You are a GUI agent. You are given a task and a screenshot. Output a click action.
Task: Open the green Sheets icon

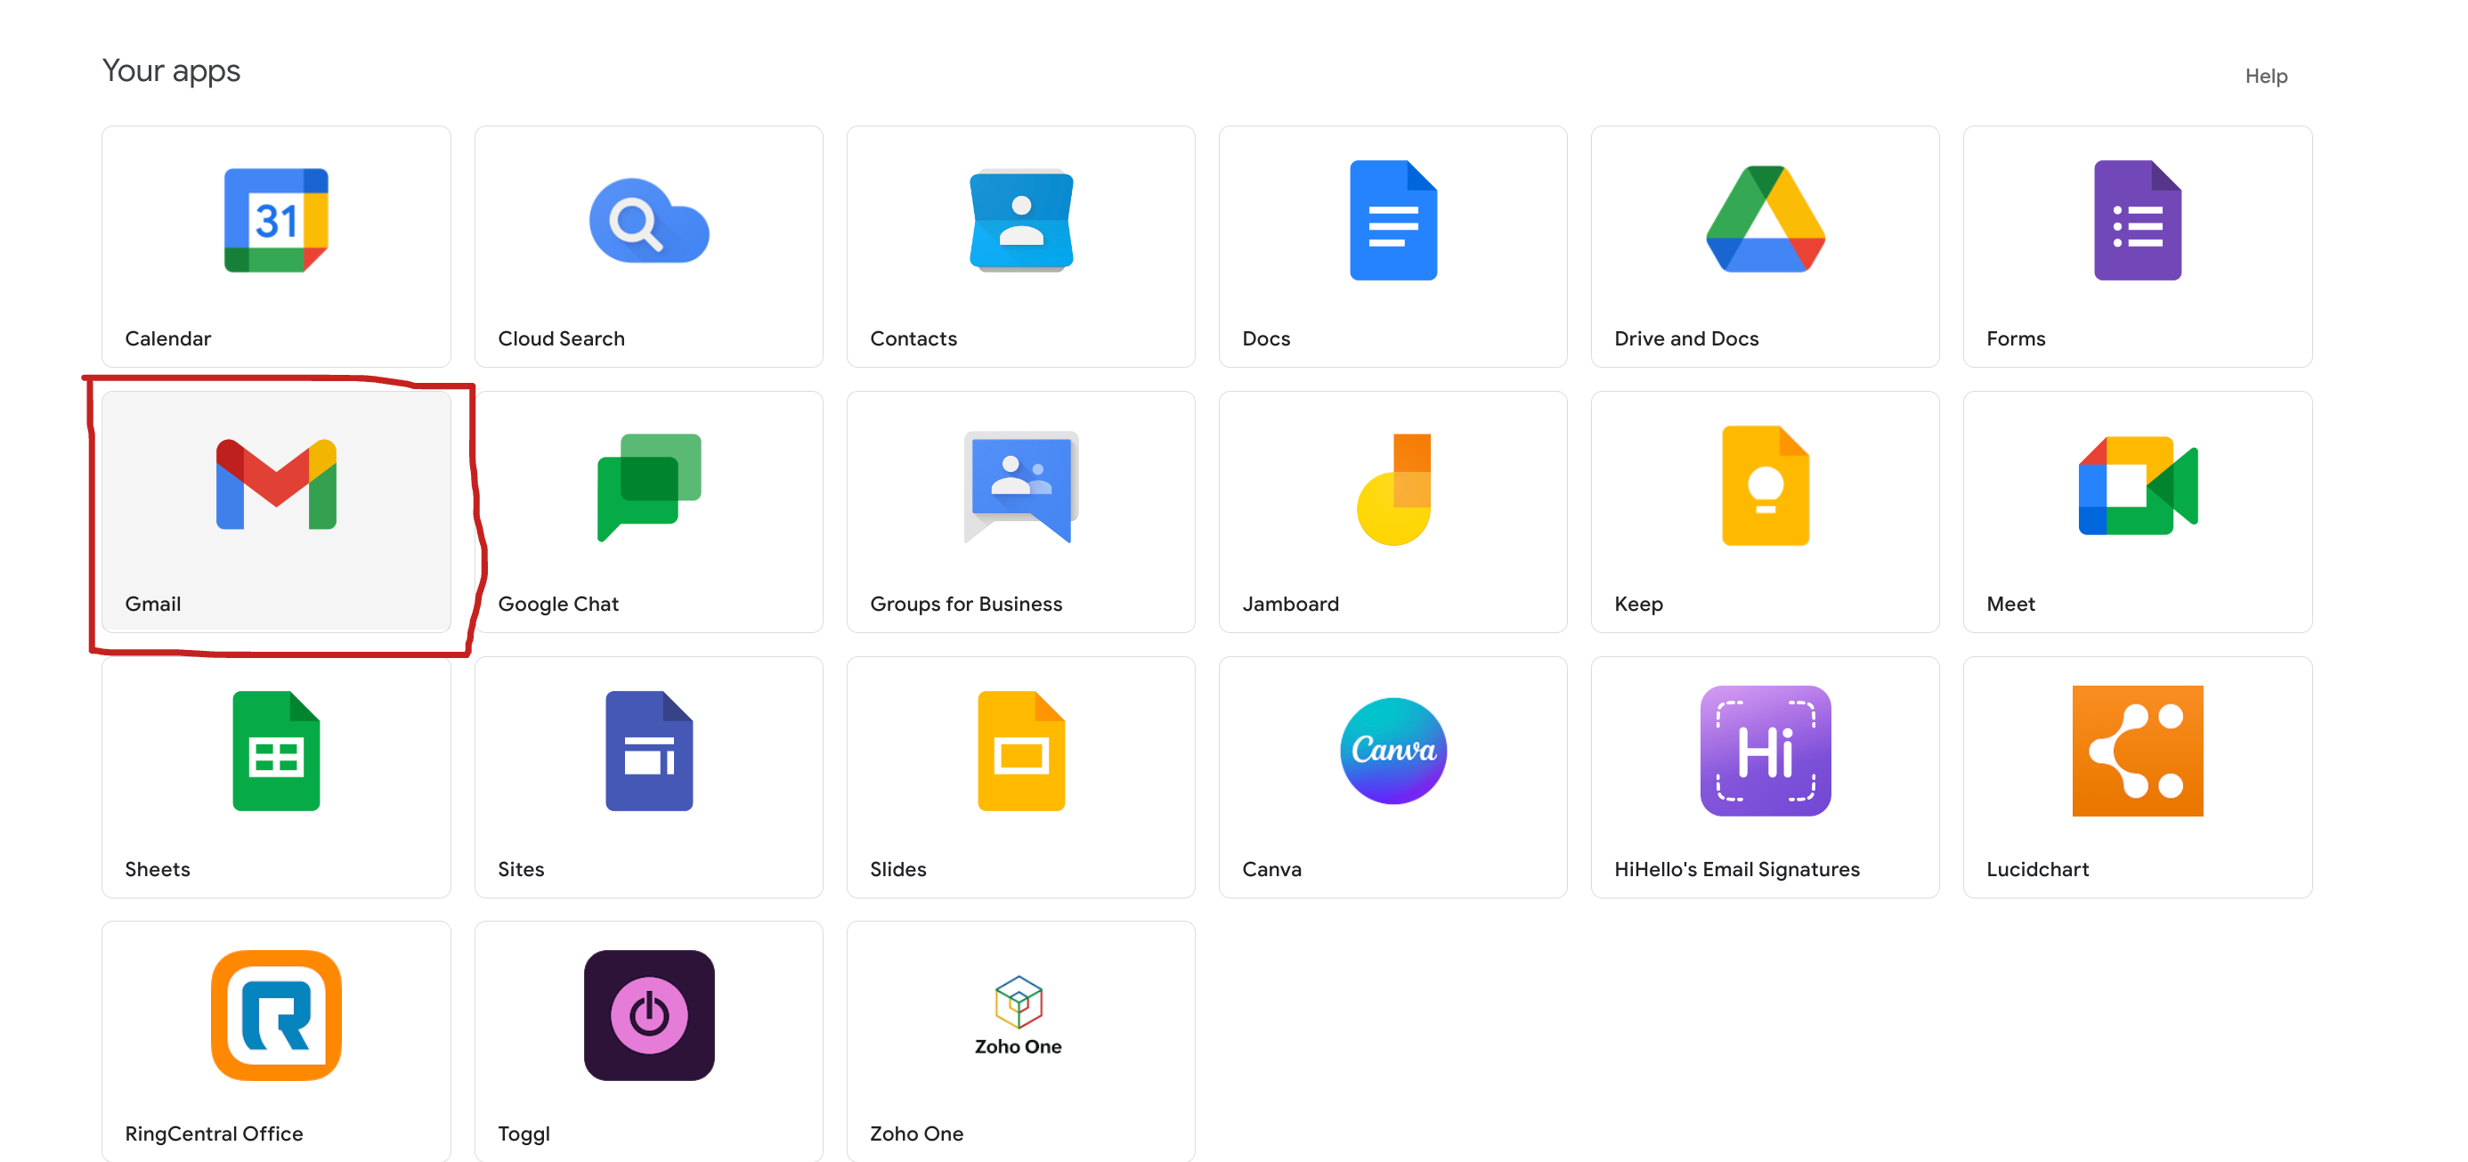coord(276,751)
